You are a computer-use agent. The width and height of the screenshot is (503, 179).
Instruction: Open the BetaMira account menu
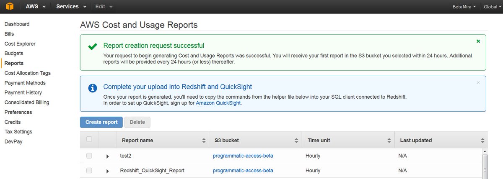[464, 7]
